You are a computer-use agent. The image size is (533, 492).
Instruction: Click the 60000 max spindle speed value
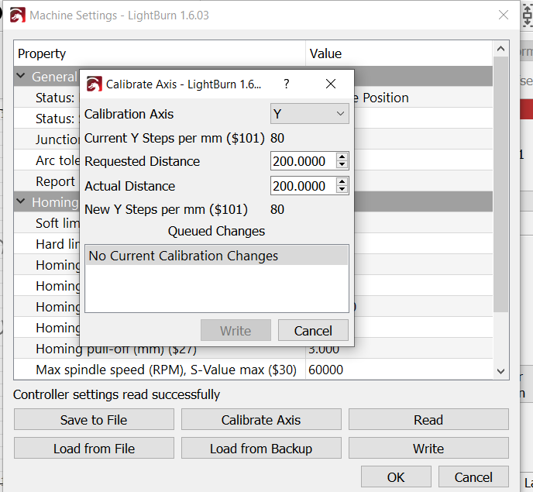[x=325, y=370]
